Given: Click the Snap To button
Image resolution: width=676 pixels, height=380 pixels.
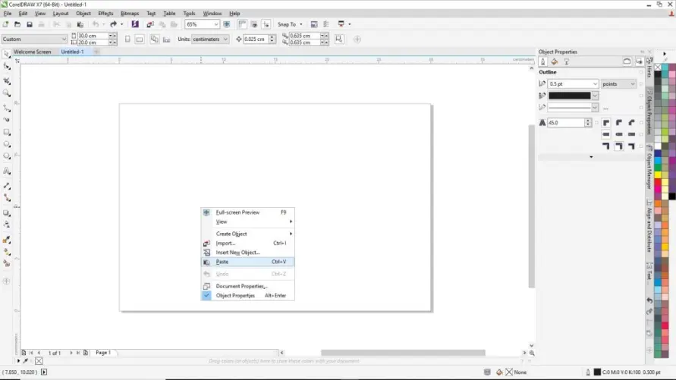Looking at the screenshot, I should 288,24.
